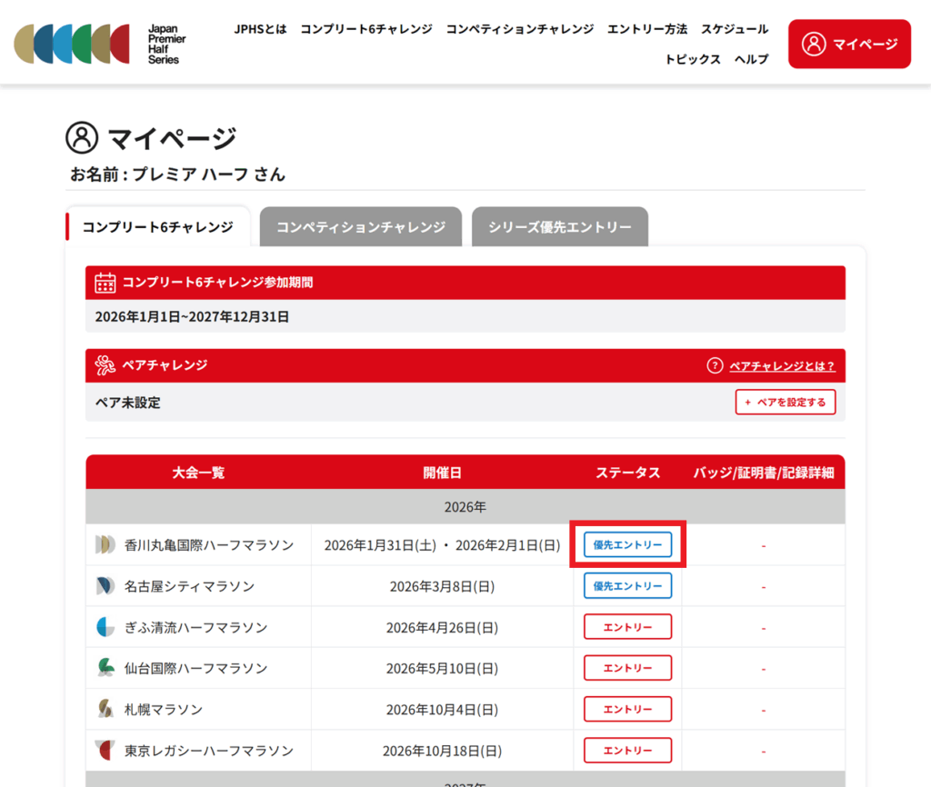
Task: Click the 香川丸亀国際ハーフマラソン race logo
Action: point(105,545)
